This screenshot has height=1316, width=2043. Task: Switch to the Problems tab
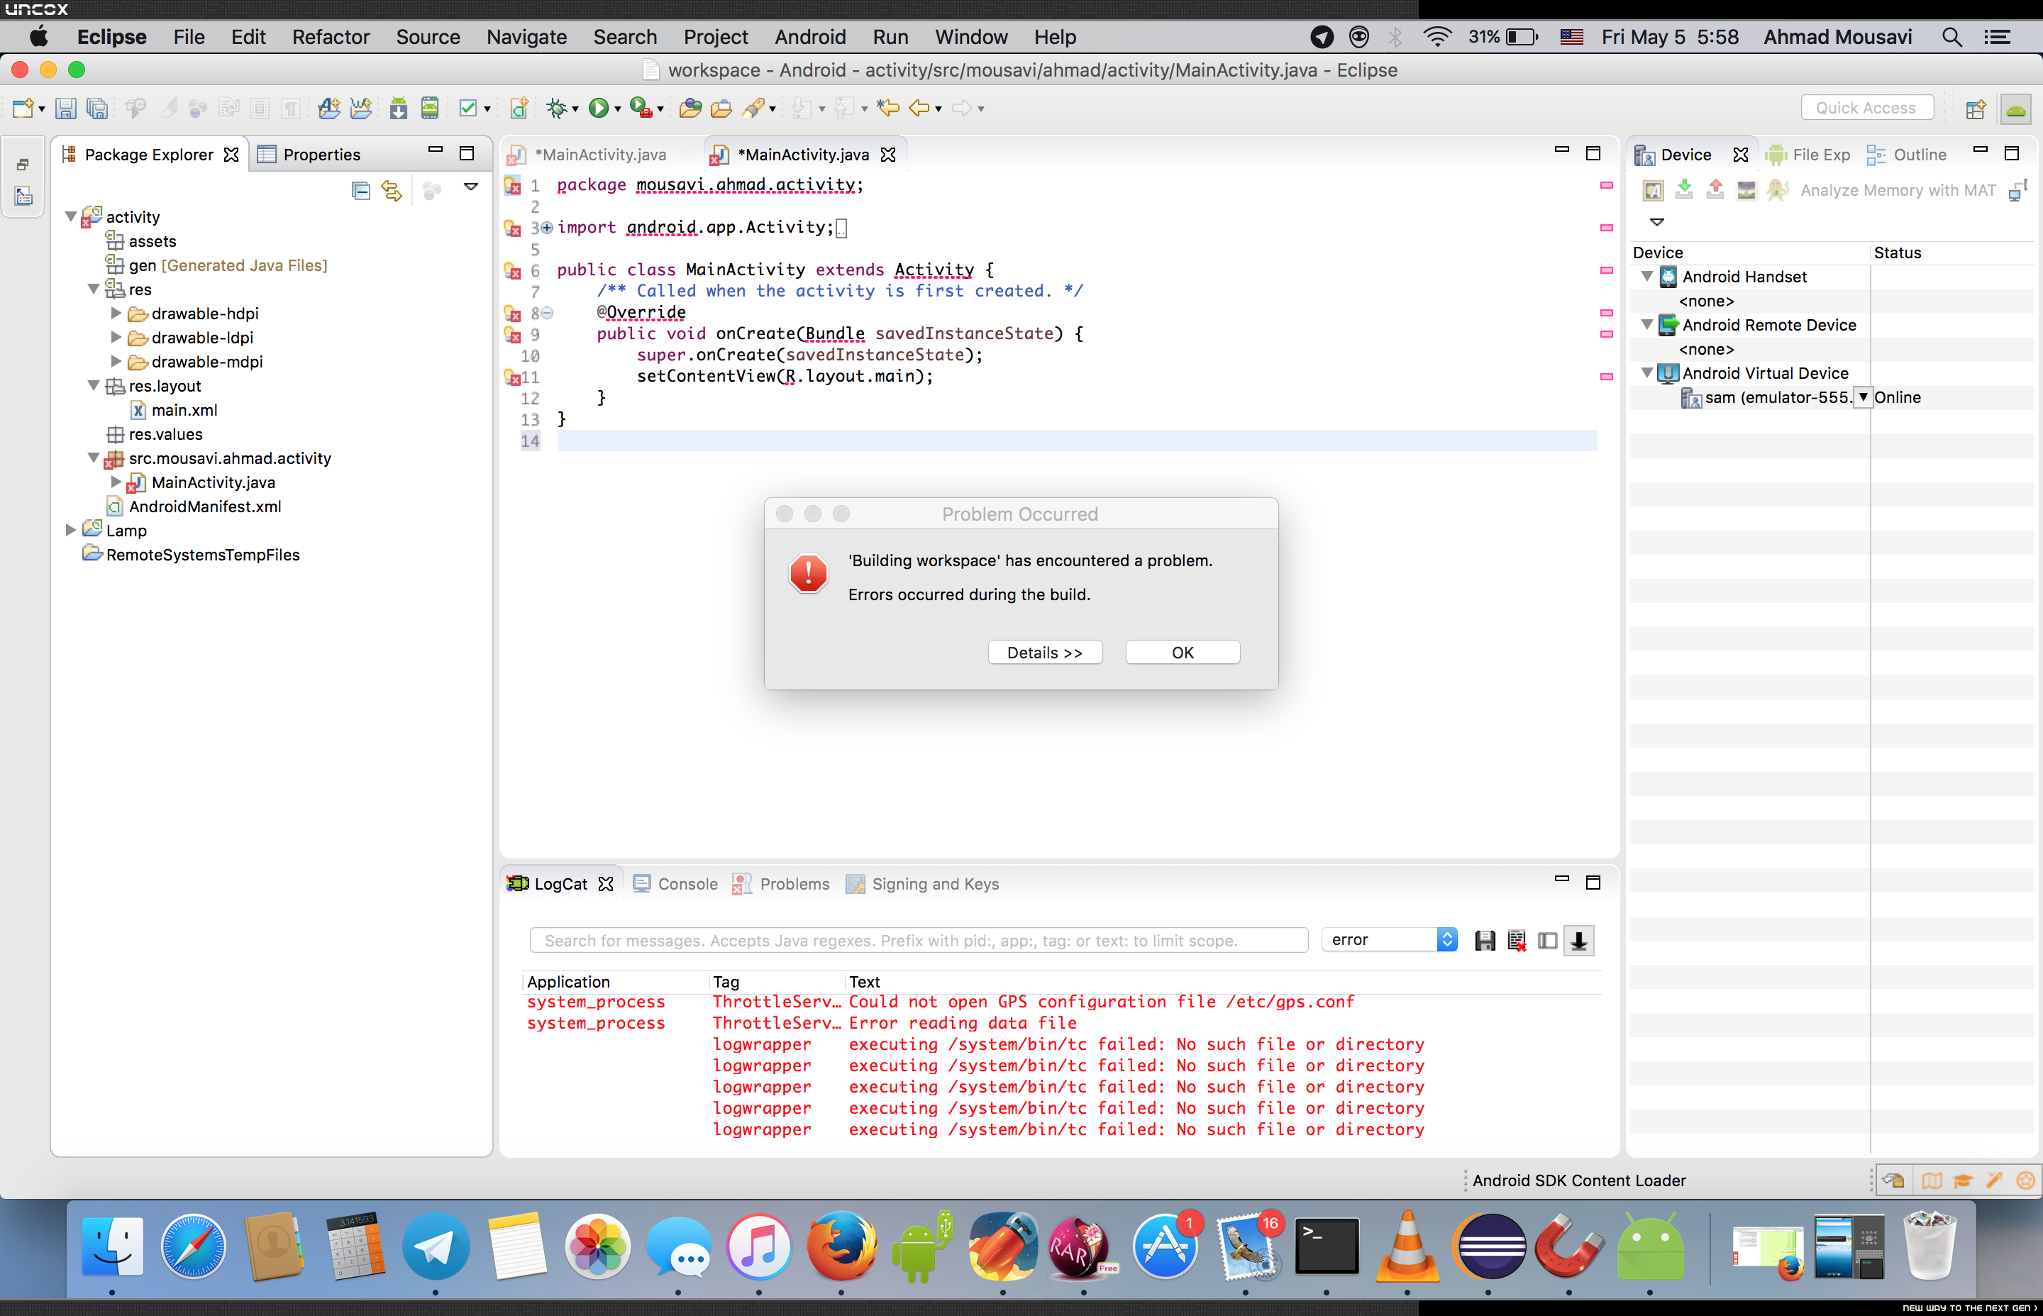click(782, 885)
